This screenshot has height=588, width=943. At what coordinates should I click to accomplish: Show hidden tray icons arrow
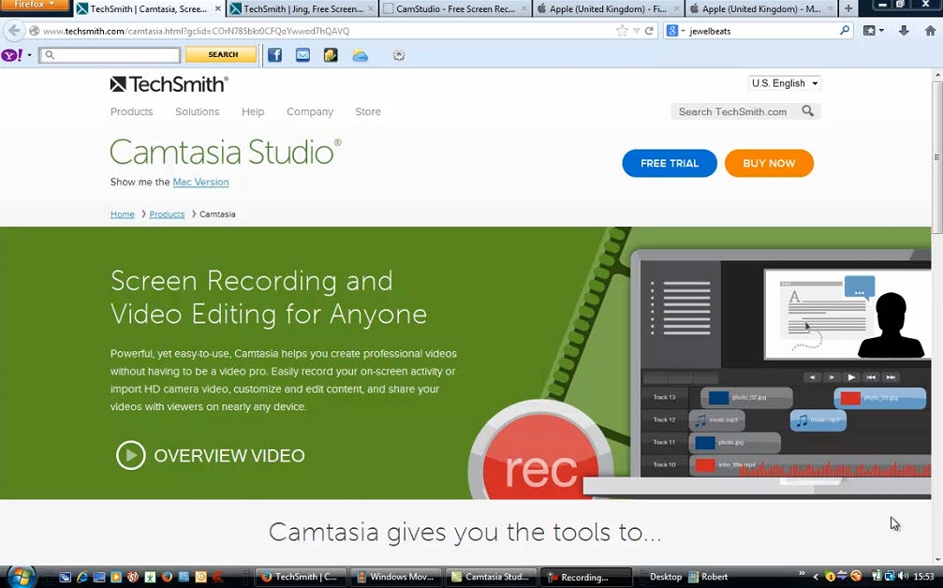tap(816, 577)
